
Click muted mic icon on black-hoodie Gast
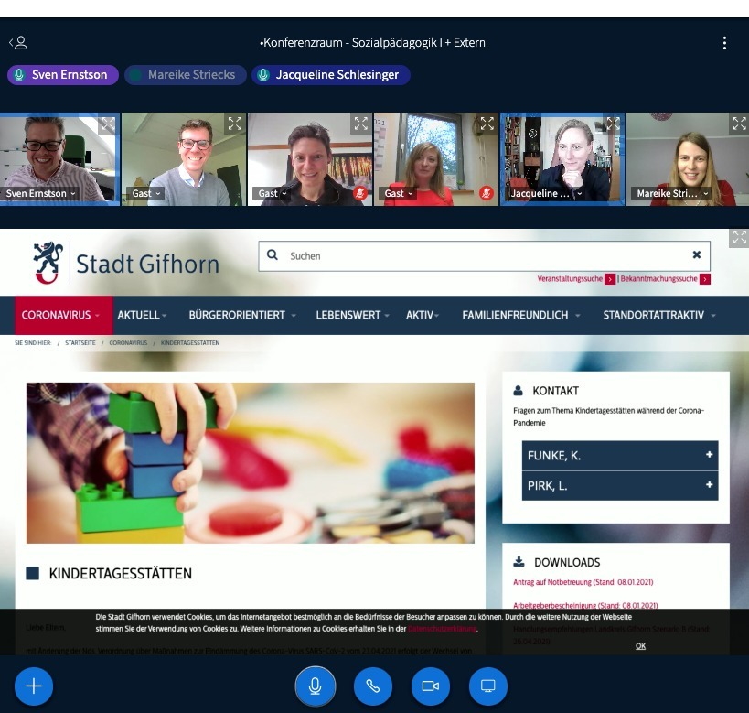(x=360, y=193)
